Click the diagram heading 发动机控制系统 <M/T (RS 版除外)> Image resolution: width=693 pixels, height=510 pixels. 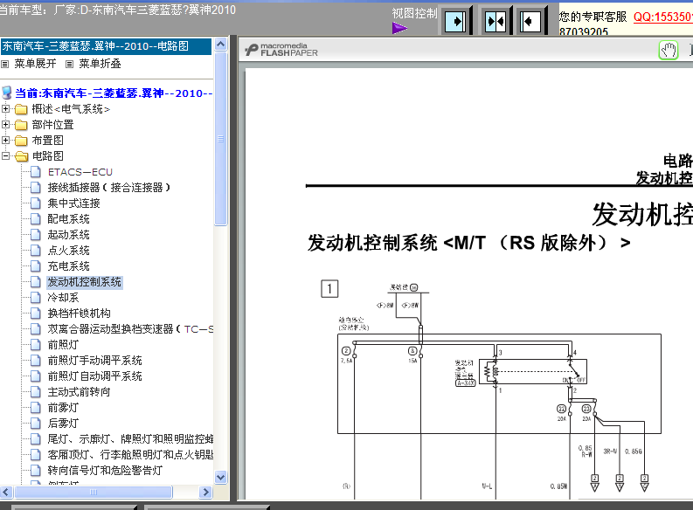click(x=469, y=243)
